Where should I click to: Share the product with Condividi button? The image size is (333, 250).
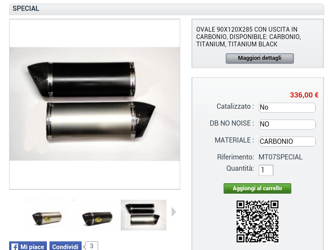pyautogui.click(x=66, y=246)
